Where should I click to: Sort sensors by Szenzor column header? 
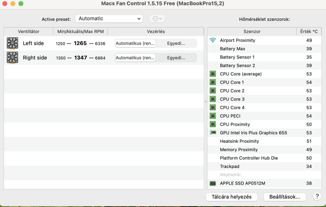click(252, 32)
